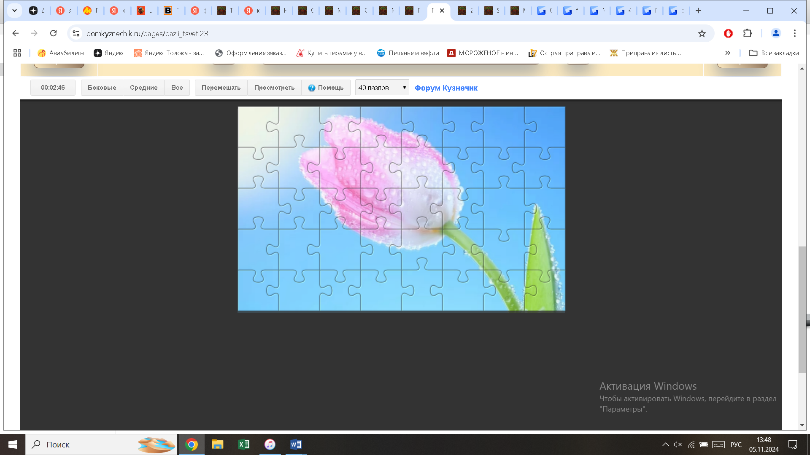Screen dimensions: 810x455
Task: Open the Острая приправа bookmark
Action: (x=564, y=53)
